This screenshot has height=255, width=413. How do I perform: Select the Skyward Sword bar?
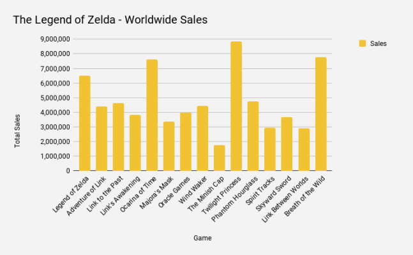287,143
